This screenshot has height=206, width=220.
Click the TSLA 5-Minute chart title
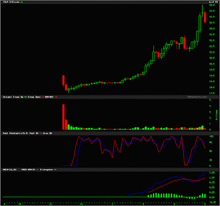(12, 2)
